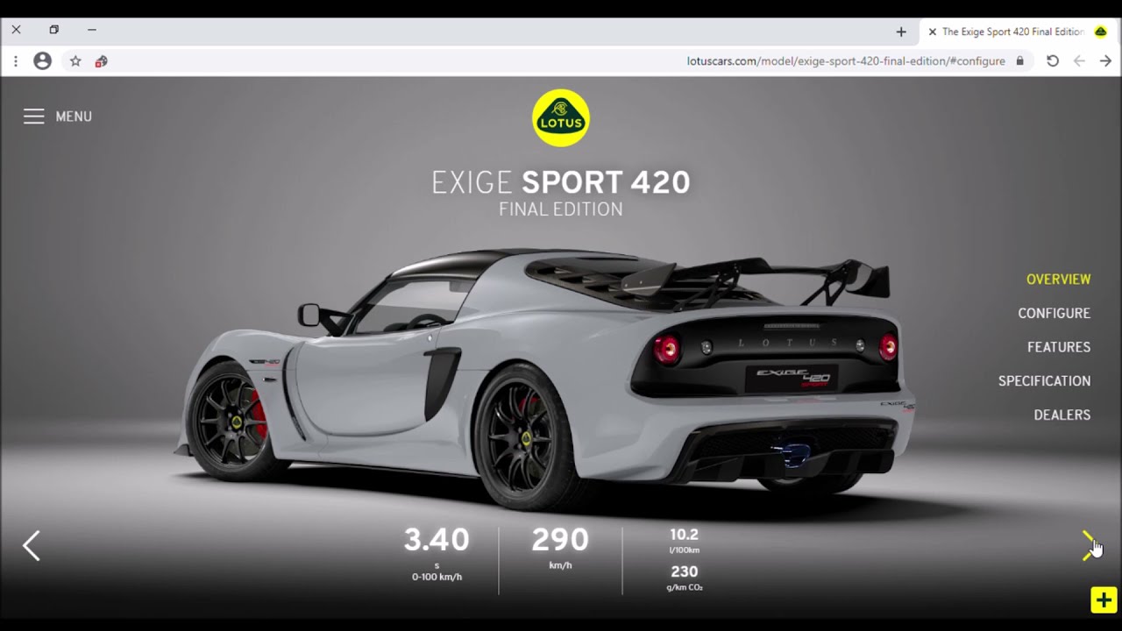
Task: Minimize the browser window
Action: 91,29
